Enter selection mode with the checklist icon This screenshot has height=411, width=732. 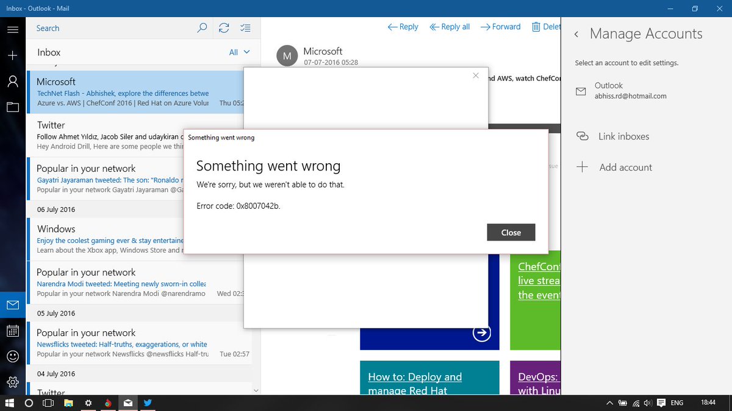(246, 27)
